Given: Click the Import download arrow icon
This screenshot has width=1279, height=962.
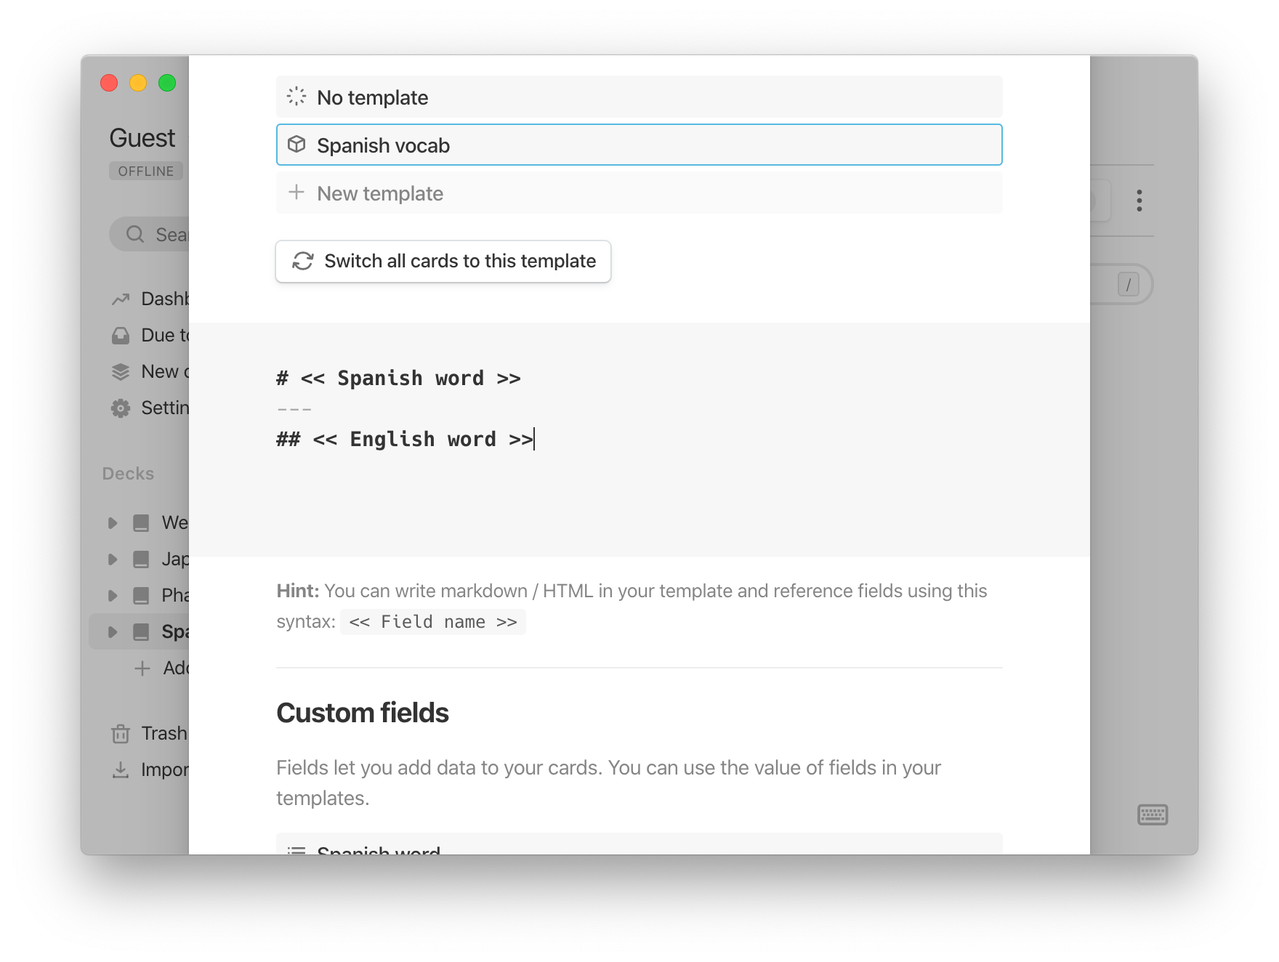Looking at the screenshot, I should tap(121, 769).
